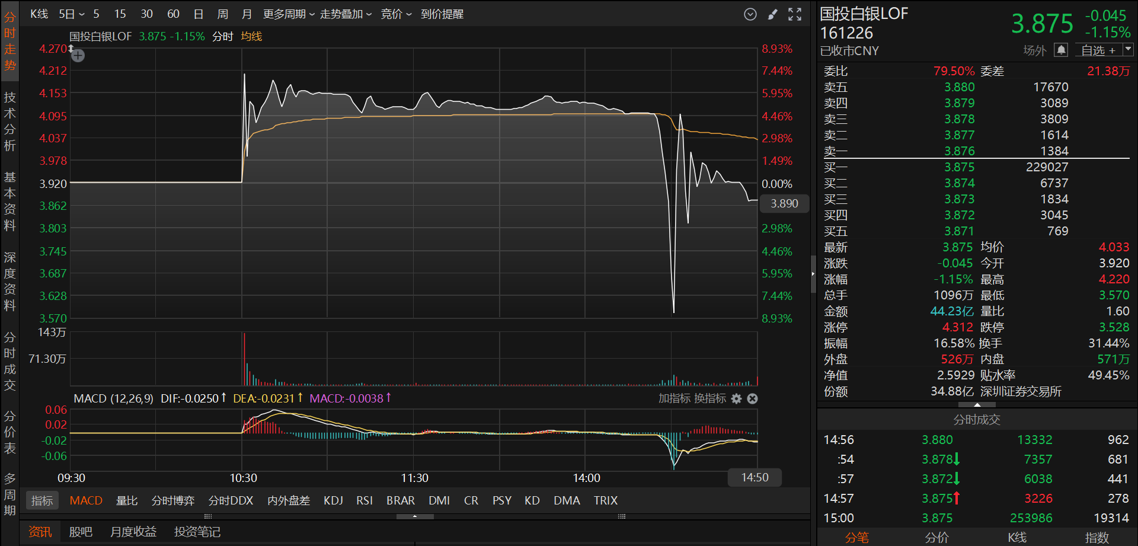This screenshot has width=1138, height=546.
Task: Click the 换指标 change indicator link
Action: pyautogui.click(x=710, y=398)
